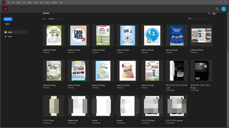
Task: Click the vertical scrollbar on right edge
Action: (x=227, y=89)
